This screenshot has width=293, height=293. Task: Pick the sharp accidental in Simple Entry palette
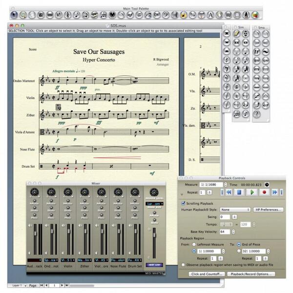point(236,87)
